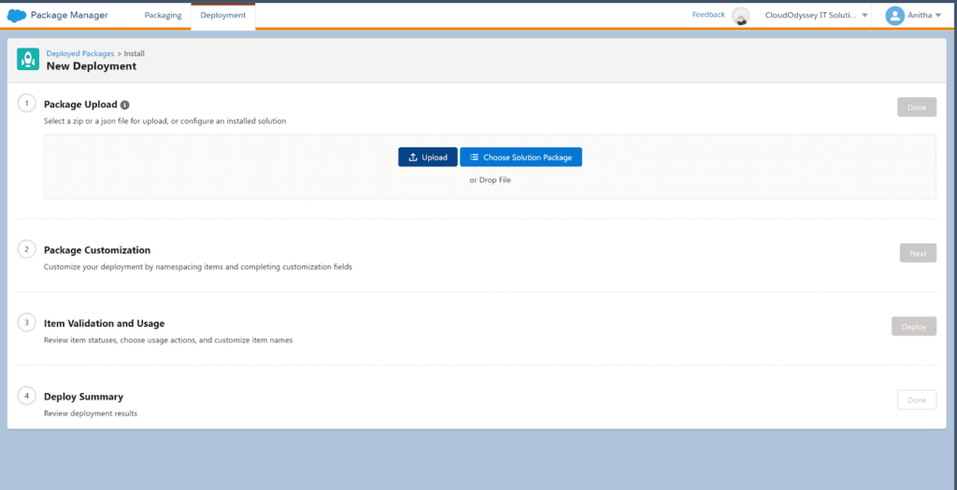957x490 pixels.
Task: Go to Deployed Packages breadcrumb link
Action: [x=80, y=53]
